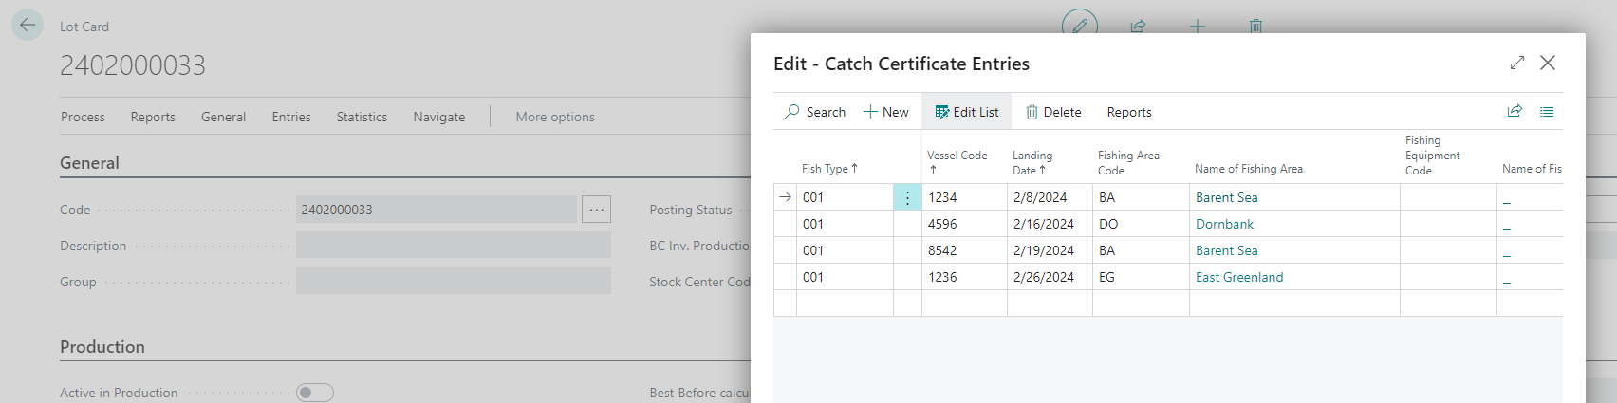Click the row options three-dot icon
The width and height of the screenshot is (1617, 403).
(907, 197)
